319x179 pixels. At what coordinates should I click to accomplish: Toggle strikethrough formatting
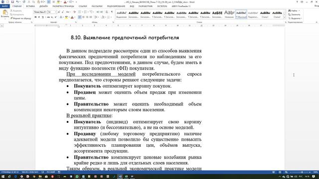pos(48,17)
